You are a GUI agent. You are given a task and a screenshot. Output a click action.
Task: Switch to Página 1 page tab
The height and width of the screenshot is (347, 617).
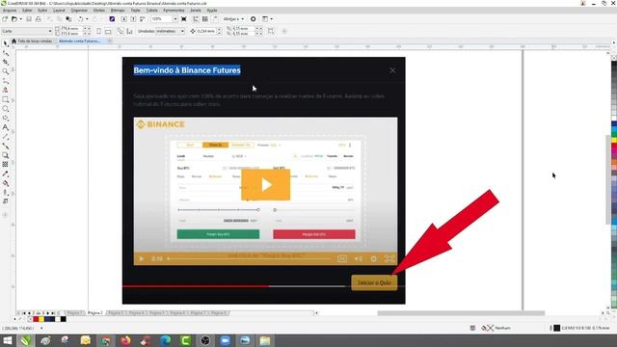pyautogui.click(x=74, y=313)
